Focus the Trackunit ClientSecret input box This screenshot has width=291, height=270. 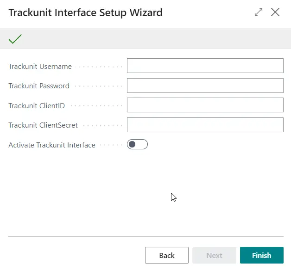pos(205,125)
